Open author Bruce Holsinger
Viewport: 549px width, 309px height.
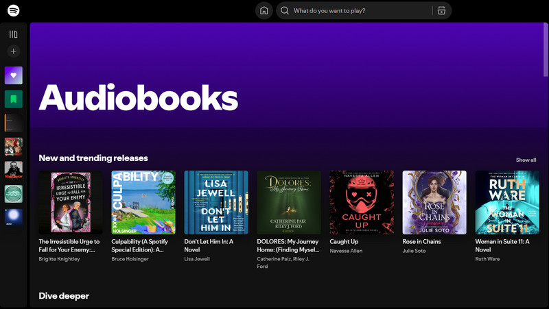coord(130,259)
